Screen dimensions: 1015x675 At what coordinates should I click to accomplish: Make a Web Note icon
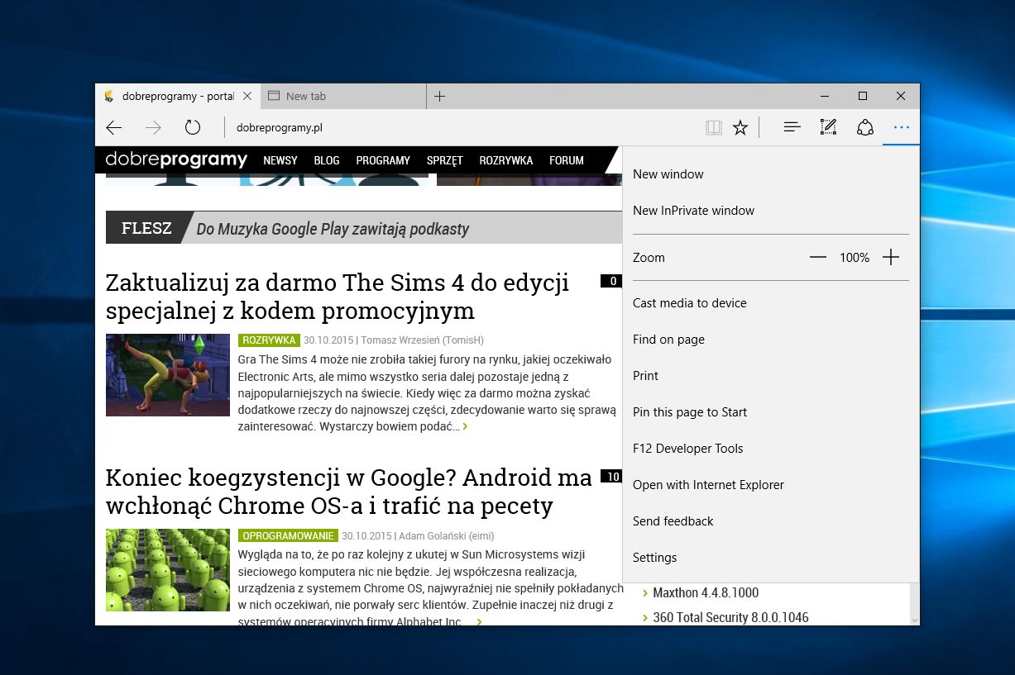[x=828, y=127]
